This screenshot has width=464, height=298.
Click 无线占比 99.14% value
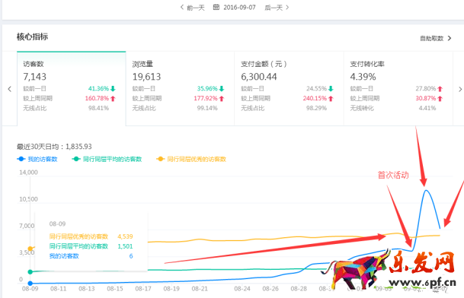tap(207, 108)
